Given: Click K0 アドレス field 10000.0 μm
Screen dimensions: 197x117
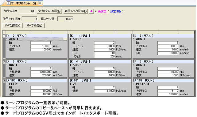Looking at the screenshot, I should click(41, 46).
